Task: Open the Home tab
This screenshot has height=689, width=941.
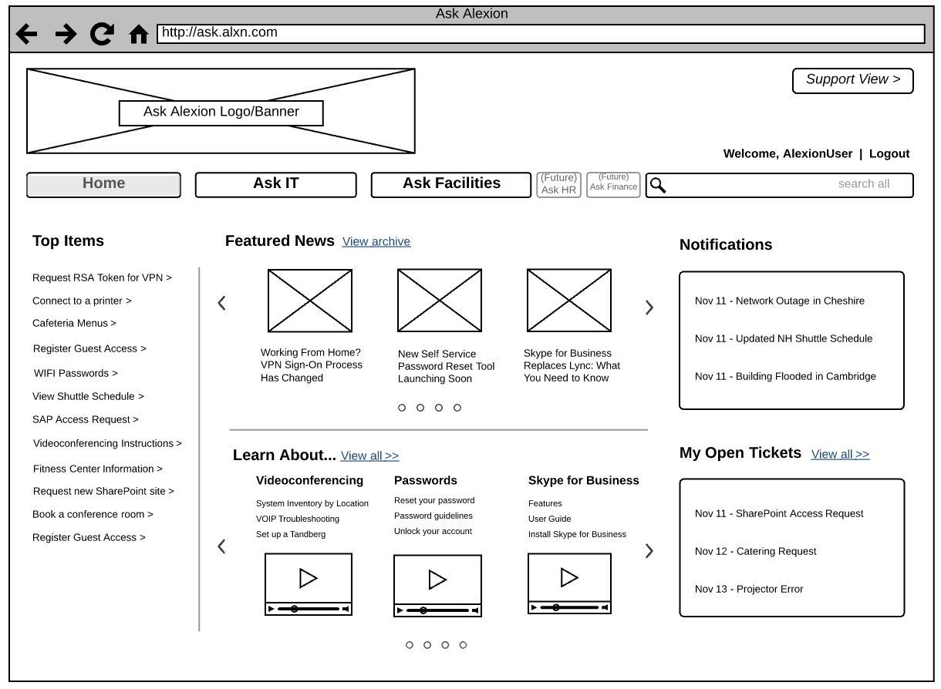Action: tap(103, 185)
